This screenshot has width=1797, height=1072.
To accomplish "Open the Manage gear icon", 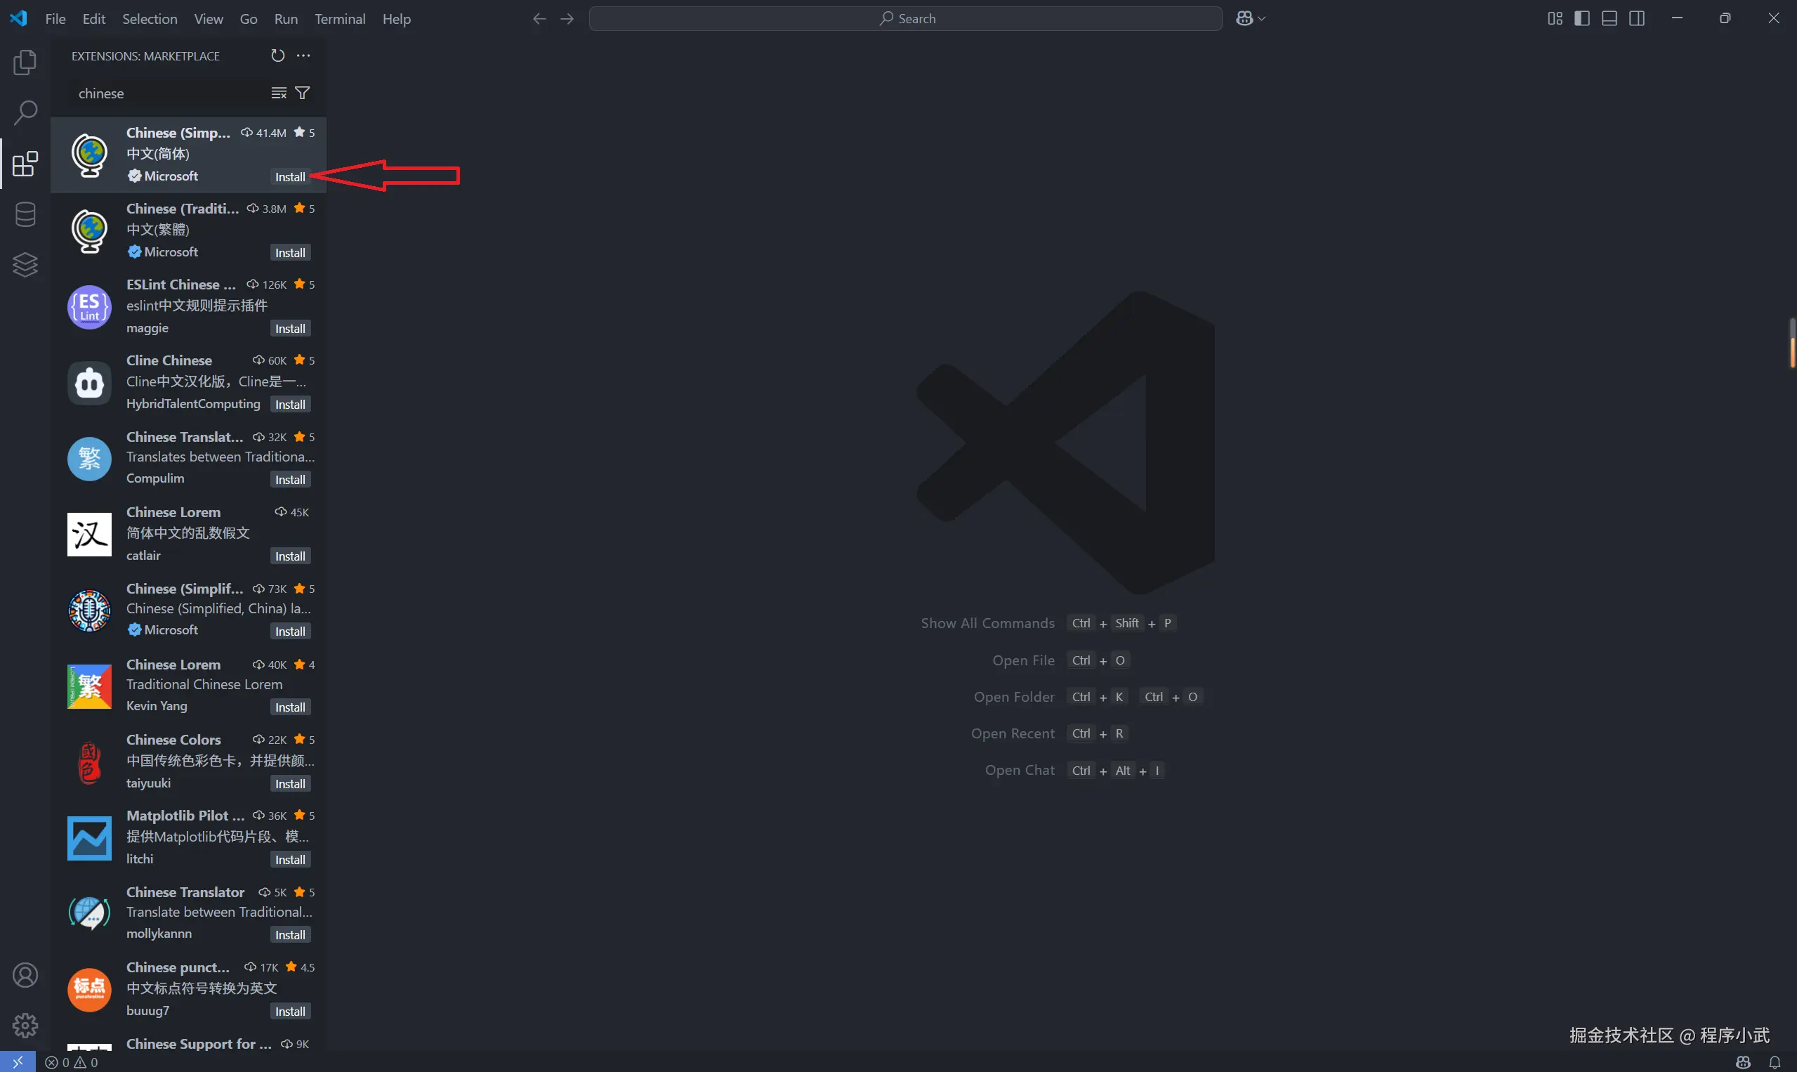I will pos(25,1025).
